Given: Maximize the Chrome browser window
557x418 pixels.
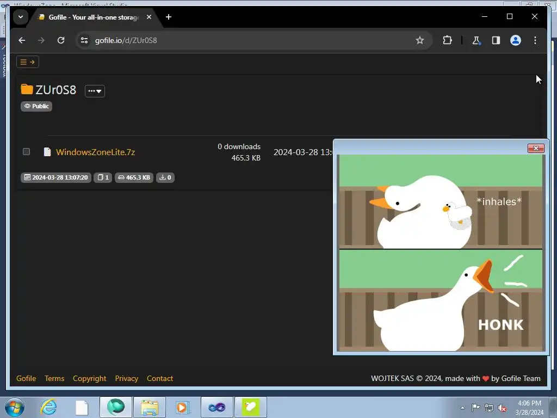Looking at the screenshot, I should 509,16.
